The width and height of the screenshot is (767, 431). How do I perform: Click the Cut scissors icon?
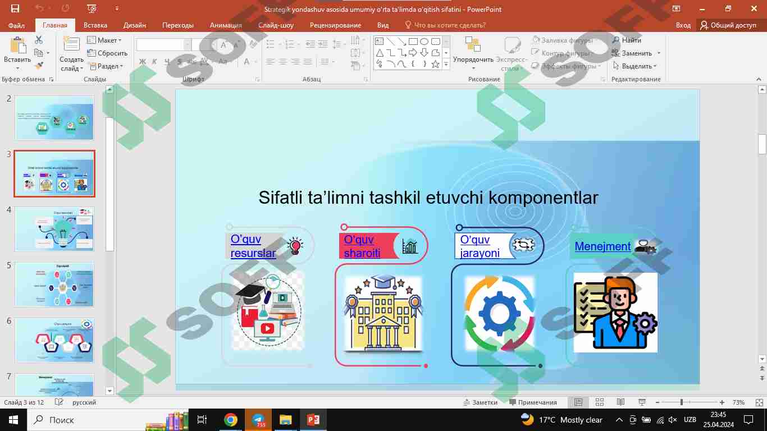pos(39,40)
